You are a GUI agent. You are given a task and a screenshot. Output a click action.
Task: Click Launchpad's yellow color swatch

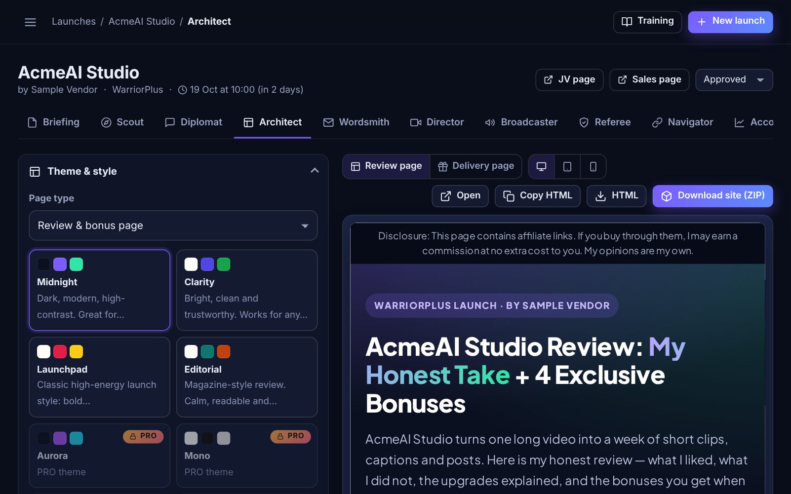click(x=76, y=351)
